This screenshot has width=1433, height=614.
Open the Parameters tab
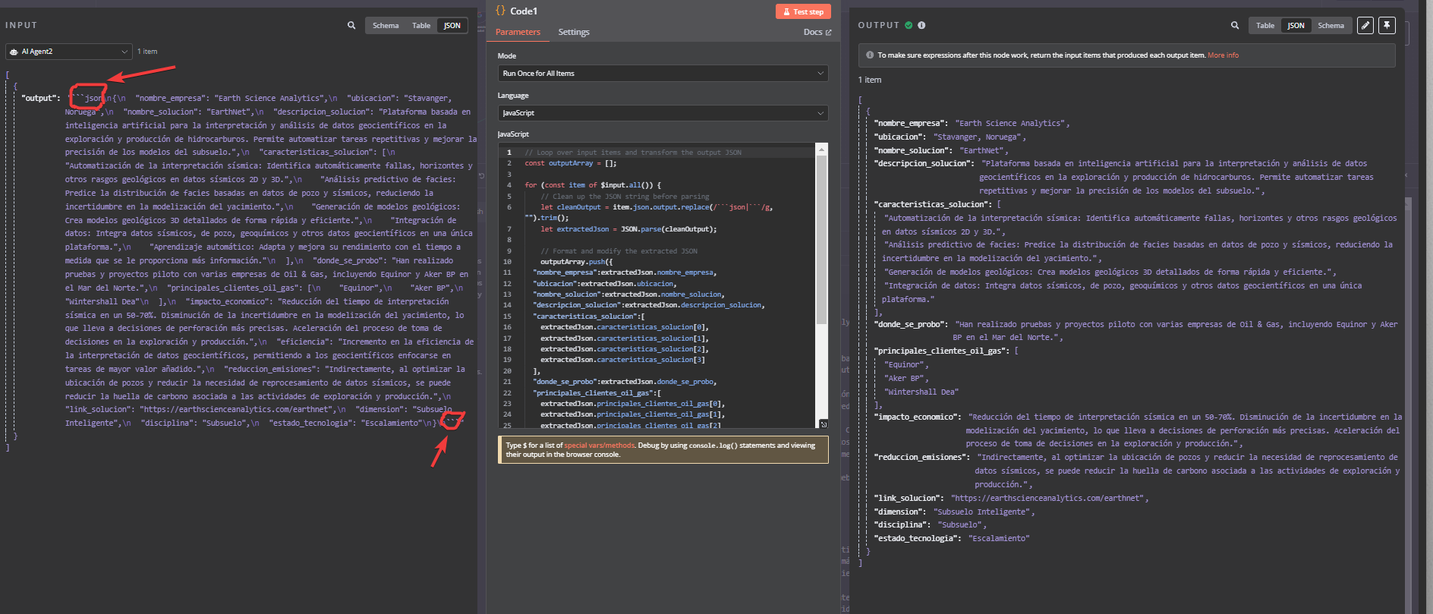click(518, 32)
